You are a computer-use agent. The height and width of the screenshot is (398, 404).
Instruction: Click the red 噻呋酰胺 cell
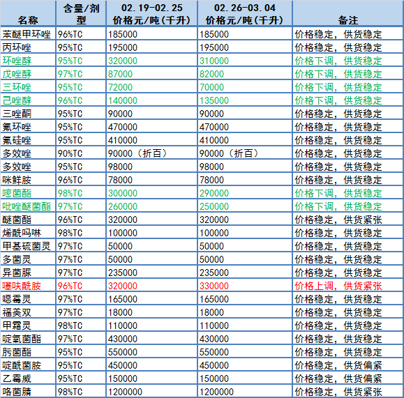pos(28,286)
